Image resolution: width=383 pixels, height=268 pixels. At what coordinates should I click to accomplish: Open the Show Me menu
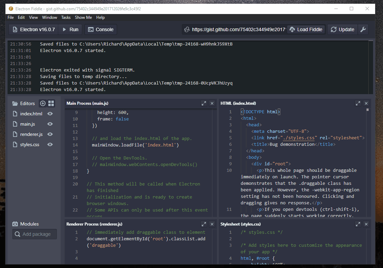pos(83,17)
